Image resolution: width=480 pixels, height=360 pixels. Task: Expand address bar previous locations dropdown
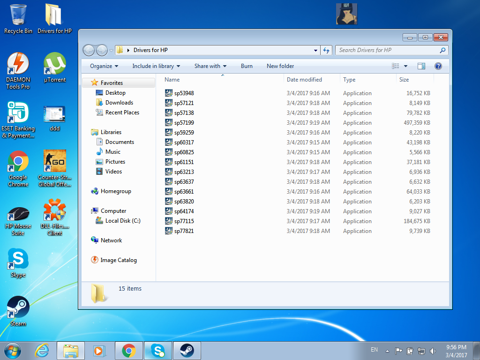tap(315, 51)
